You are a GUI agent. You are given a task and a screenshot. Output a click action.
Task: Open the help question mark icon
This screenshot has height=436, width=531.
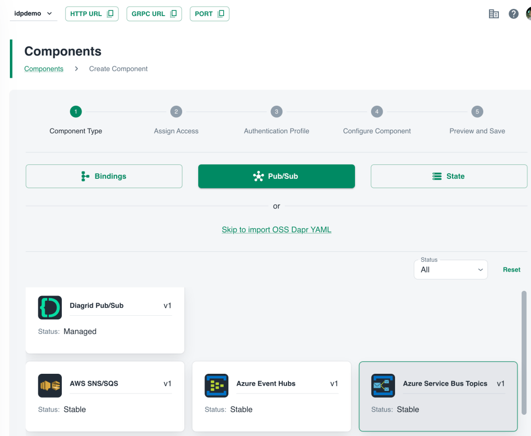click(513, 14)
